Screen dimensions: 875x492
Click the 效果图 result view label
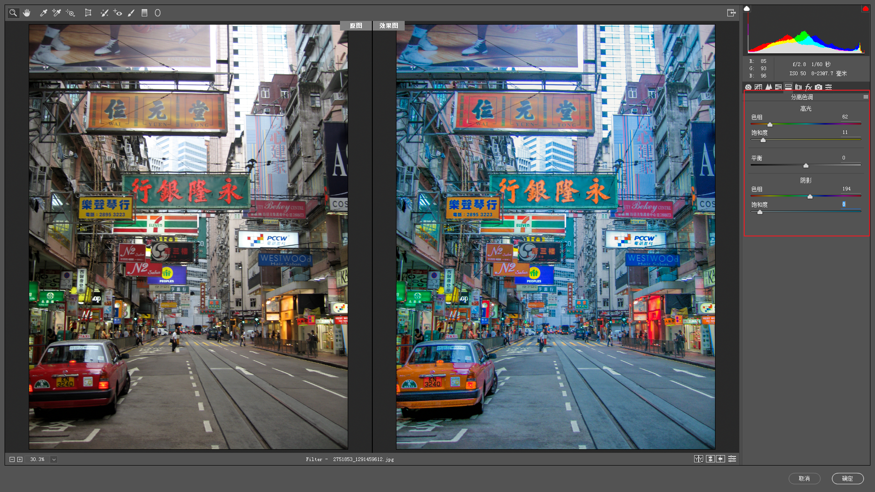pos(389,26)
